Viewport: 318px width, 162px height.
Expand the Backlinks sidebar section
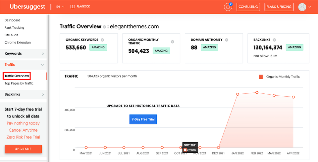click(23, 95)
